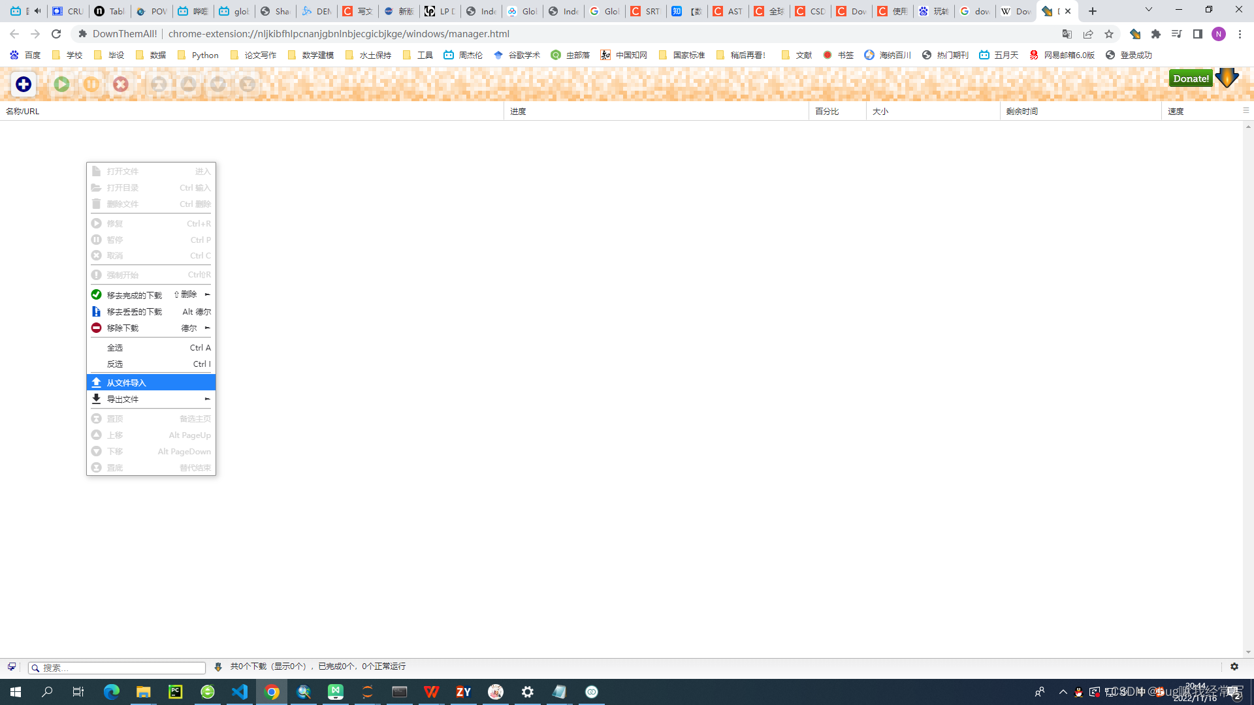
Task: Select 从文件导入 in context menu
Action: tap(151, 383)
